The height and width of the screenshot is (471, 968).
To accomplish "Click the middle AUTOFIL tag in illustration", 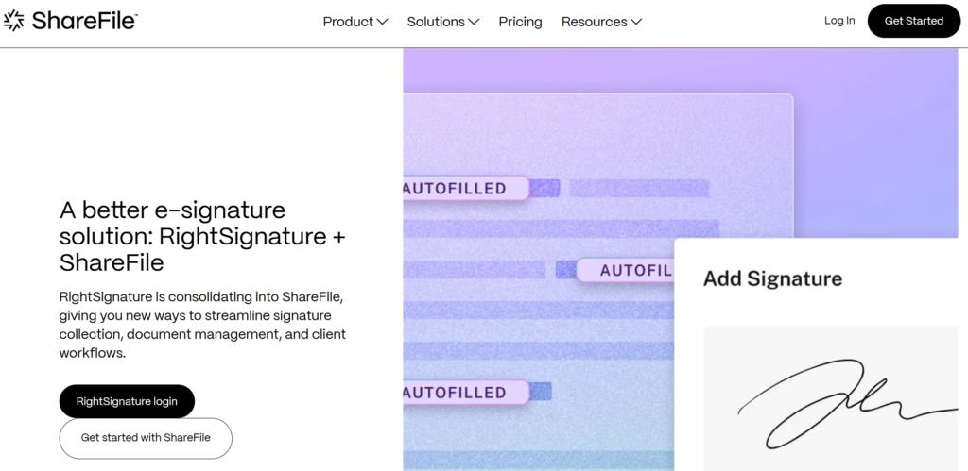I will click(x=626, y=270).
